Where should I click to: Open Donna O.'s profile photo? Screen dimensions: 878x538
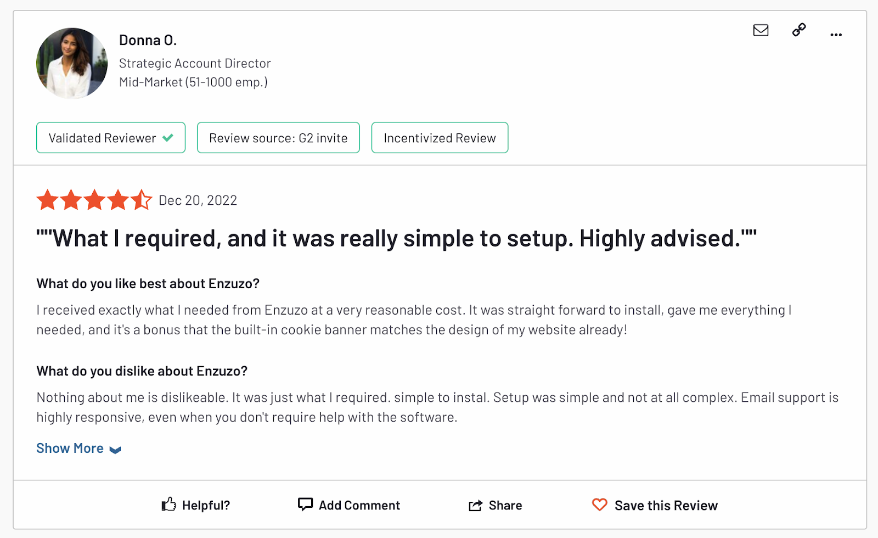[x=72, y=63]
